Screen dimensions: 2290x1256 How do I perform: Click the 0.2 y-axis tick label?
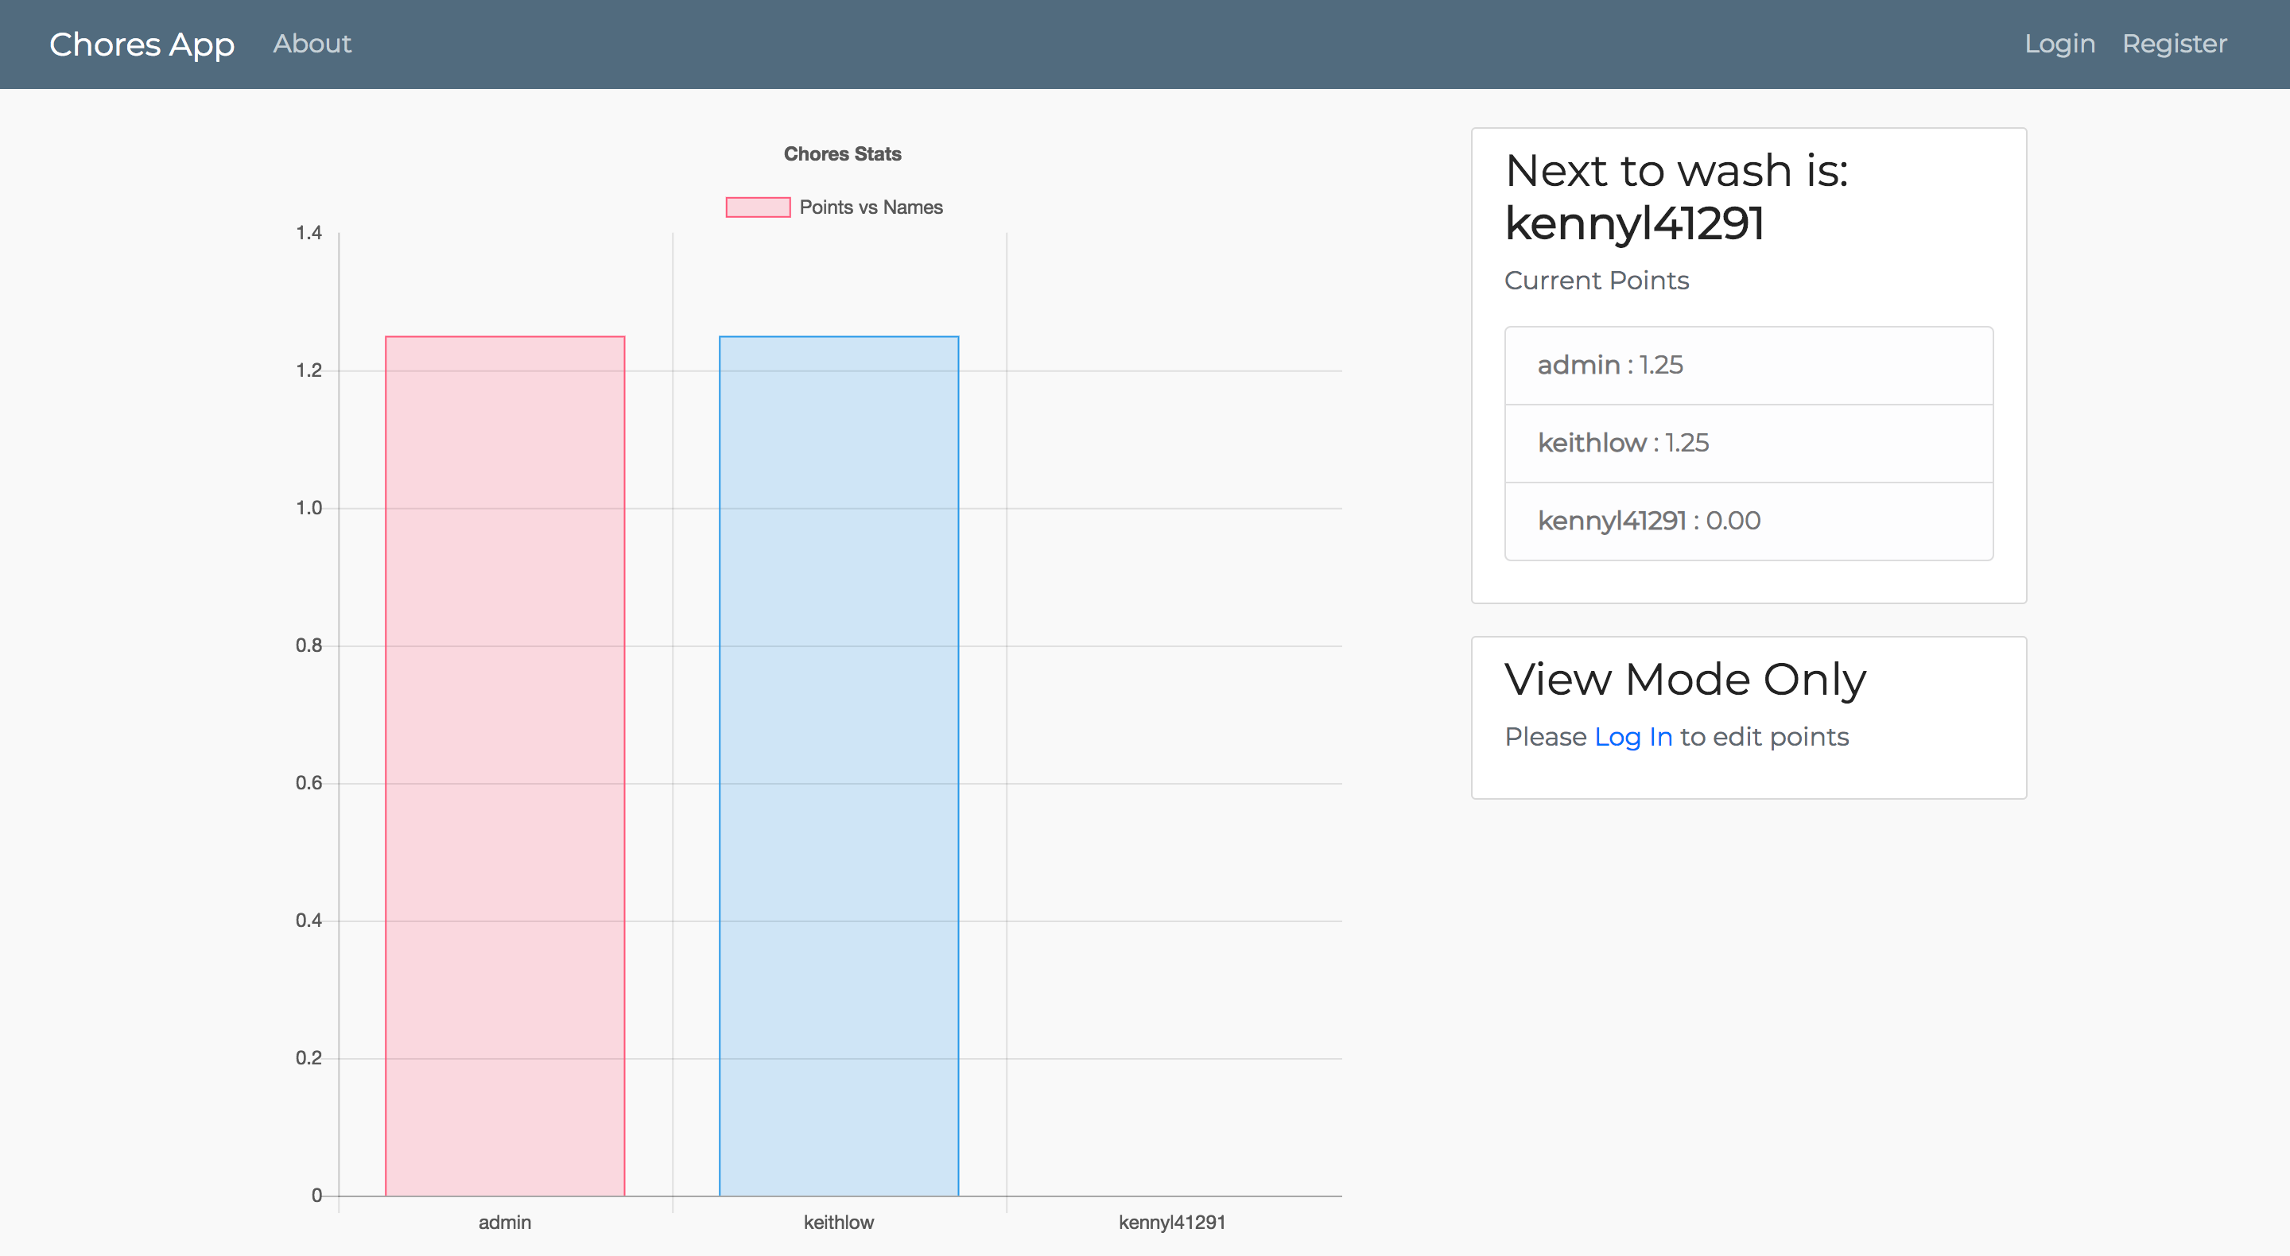pos(309,1058)
